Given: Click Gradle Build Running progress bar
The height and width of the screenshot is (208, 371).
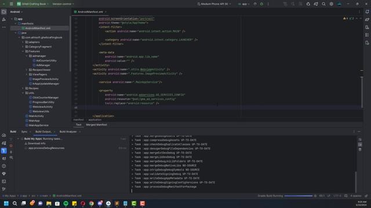Looking at the screenshot, I should click(x=298, y=196).
